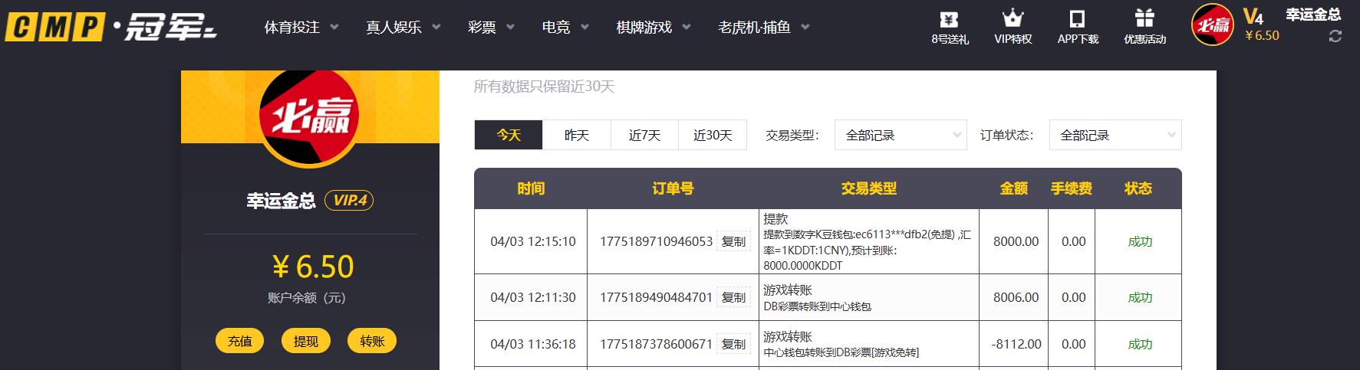Click the 充值 button
The image size is (1360, 370).
tap(240, 341)
